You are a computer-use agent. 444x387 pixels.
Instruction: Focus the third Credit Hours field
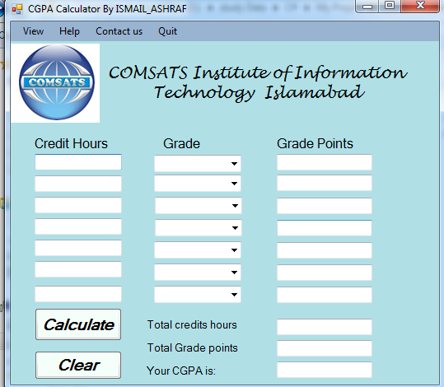(x=78, y=205)
